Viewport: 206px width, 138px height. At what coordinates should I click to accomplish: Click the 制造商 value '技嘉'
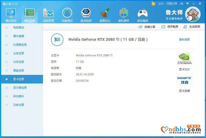tap(78, 68)
